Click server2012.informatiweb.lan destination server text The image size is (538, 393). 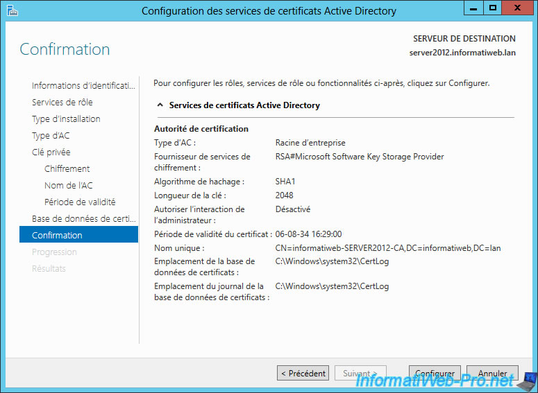pyautogui.click(x=462, y=53)
